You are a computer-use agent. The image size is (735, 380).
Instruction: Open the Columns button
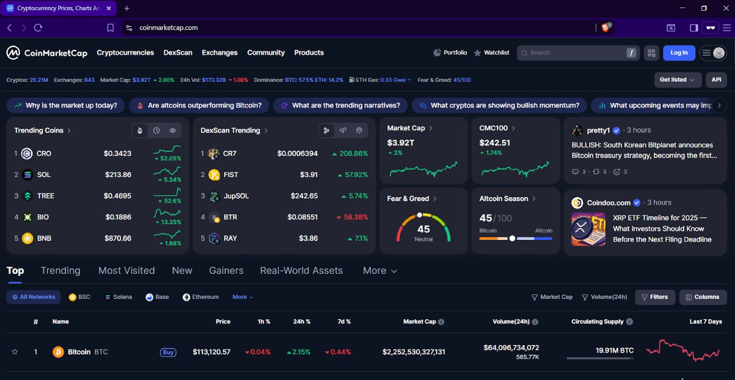(703, 297)
